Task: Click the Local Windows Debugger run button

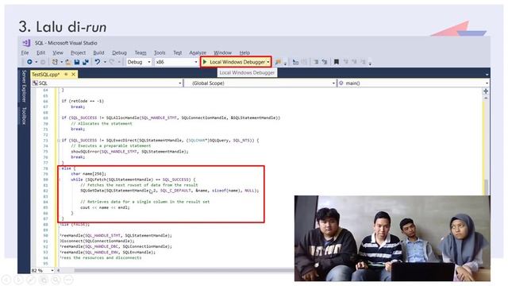Action: (x=236, y=62)
